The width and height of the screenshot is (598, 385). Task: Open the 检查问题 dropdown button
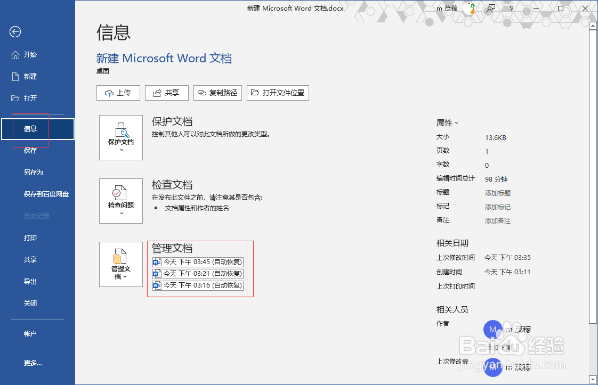click(121, 201)
